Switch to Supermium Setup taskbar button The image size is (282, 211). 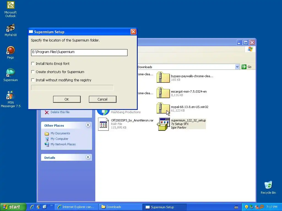(164, 207)
